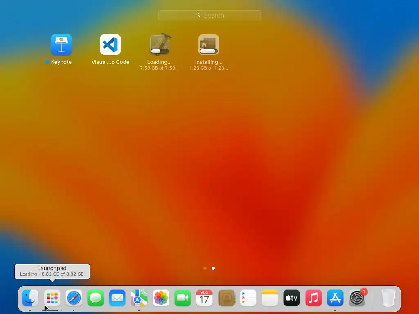Open the Trash in the Dock

pos(389,298)
